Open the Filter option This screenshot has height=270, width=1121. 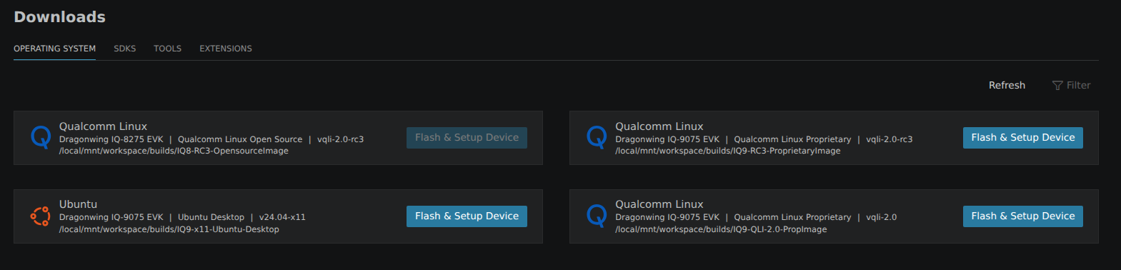[1071, 85]
